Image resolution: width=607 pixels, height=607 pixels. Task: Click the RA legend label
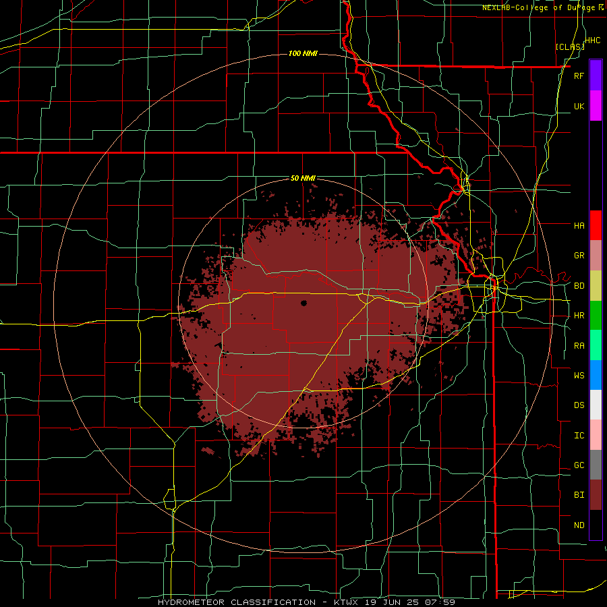[579, 345]
